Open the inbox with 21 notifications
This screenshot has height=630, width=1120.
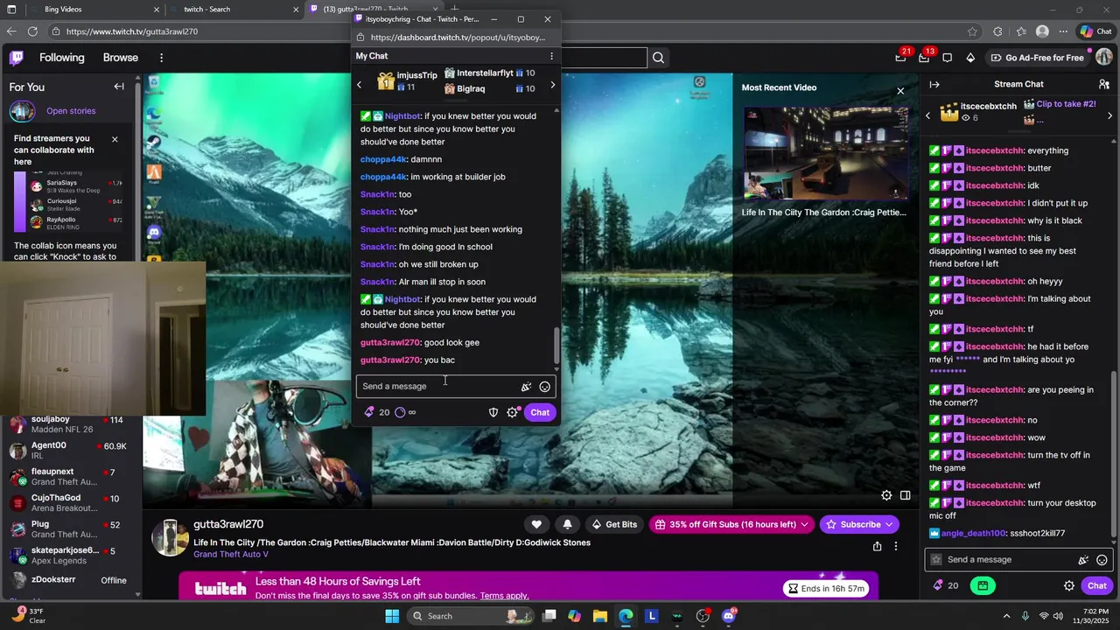click(x=901, y=58)
